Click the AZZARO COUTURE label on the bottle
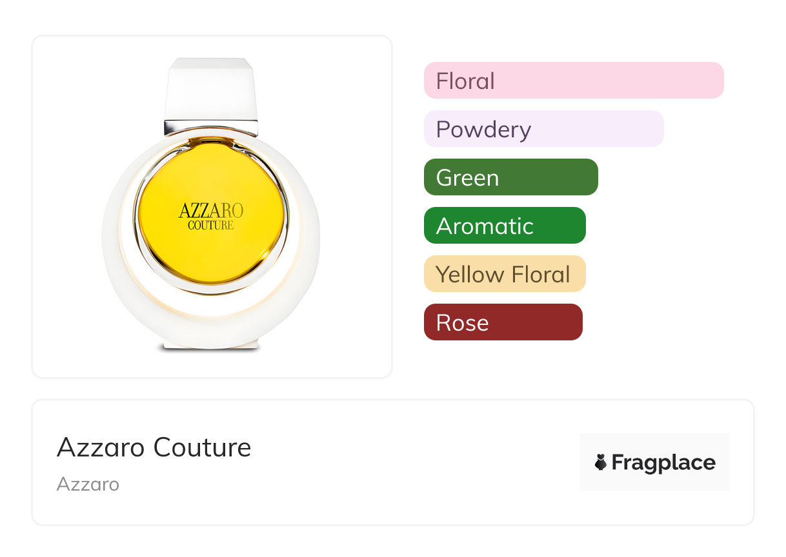The width and height of the screenshot is (786, 557). [x=211, y=217]
